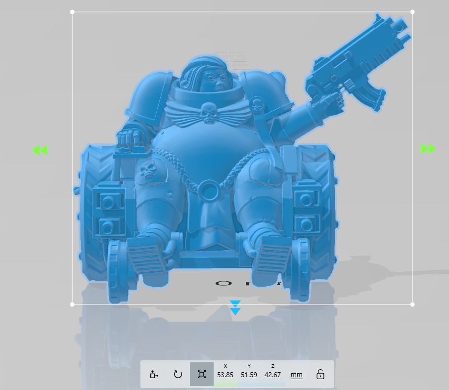The image size is (449, 390).
Task: Click the top-left bounding box handle
Action: [x=73, y=12]
